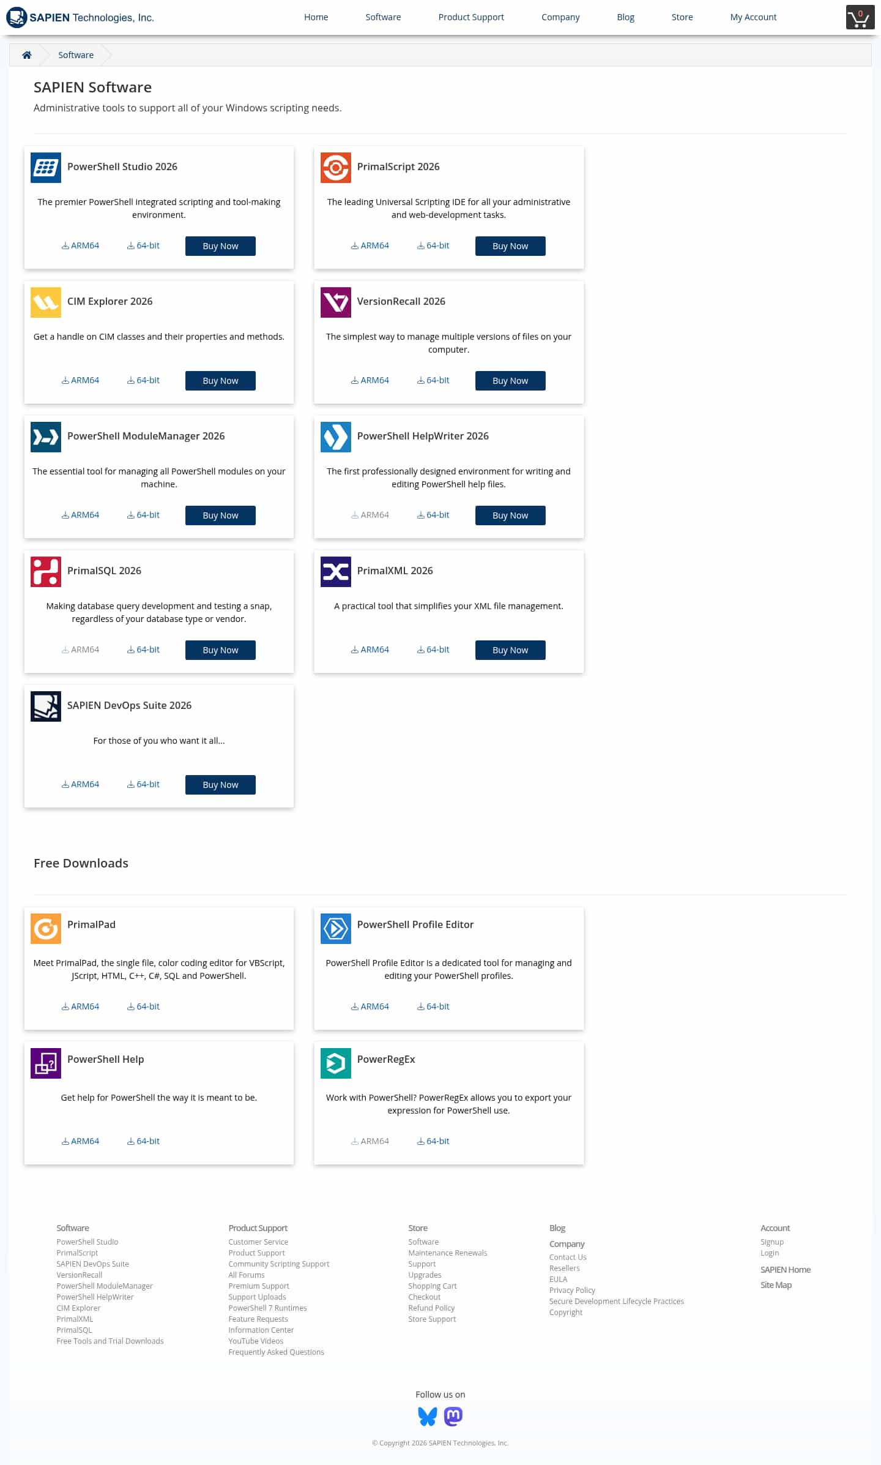Click the PowerRegEx product icon

336,1063
